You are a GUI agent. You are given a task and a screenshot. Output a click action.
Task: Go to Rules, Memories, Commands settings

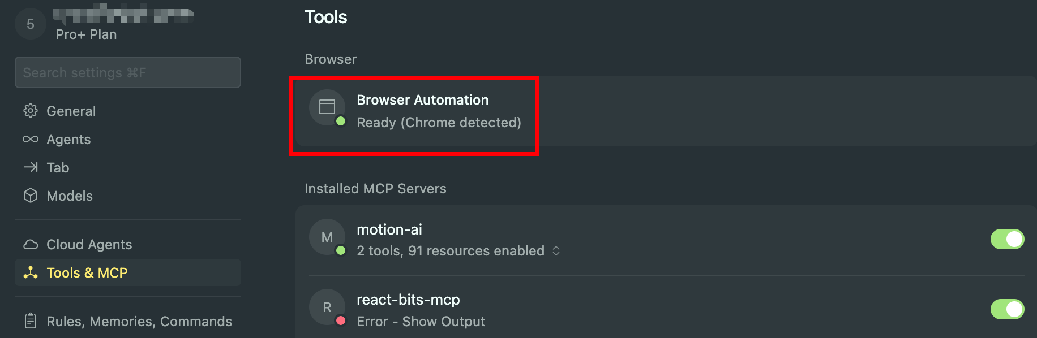click(x=139, y=321)
